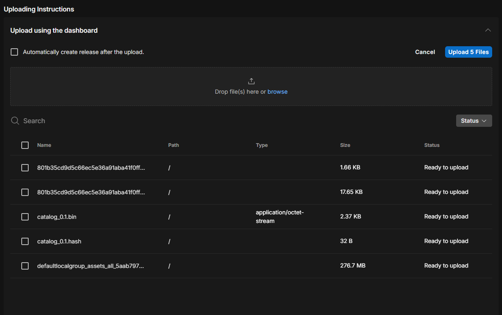This screenshot has width=502, height=315.
Task: Click the 1.66 KB size value
Action: pyautogui.click(x=350, y=167)
